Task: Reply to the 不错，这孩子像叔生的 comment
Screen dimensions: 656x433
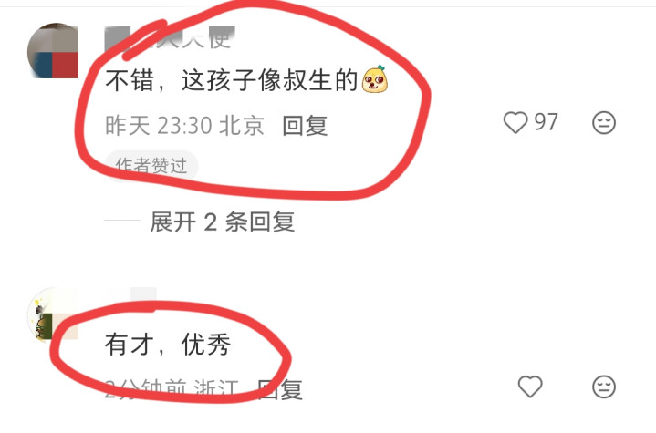Action: coord(305,126)
